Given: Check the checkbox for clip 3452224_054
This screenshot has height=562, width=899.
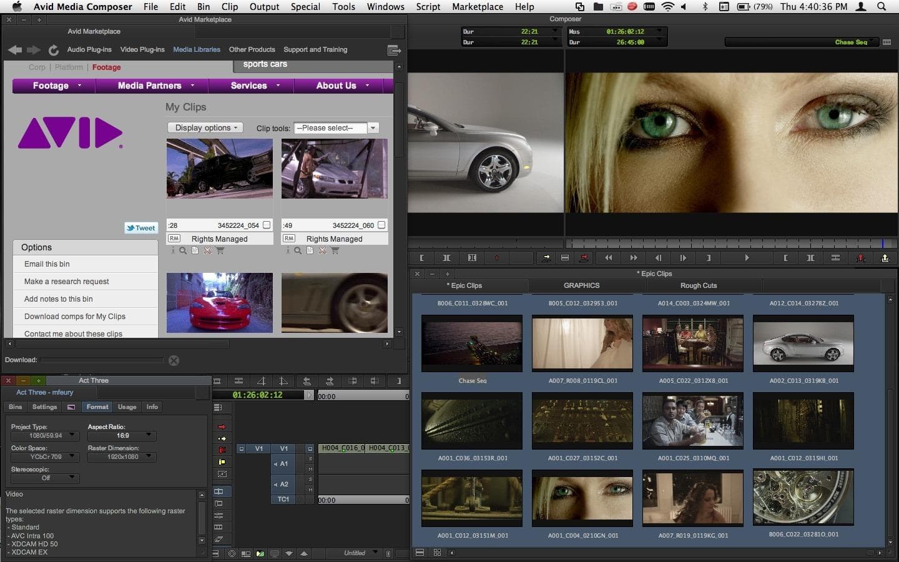Looking at the screenshot, I should point(267,225).
